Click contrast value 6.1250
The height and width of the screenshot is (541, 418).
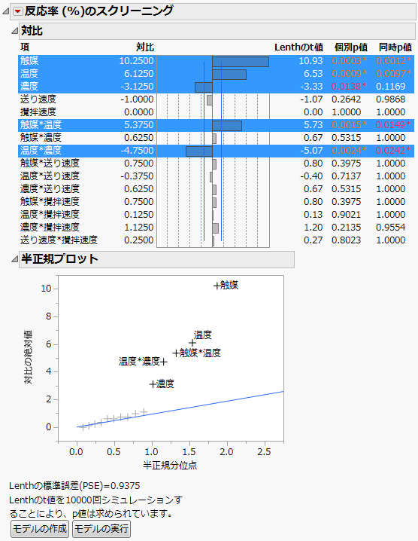(x=139, y=74)
